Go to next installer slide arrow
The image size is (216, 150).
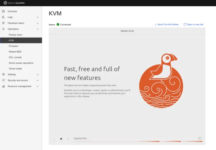[x=68, y=139]
